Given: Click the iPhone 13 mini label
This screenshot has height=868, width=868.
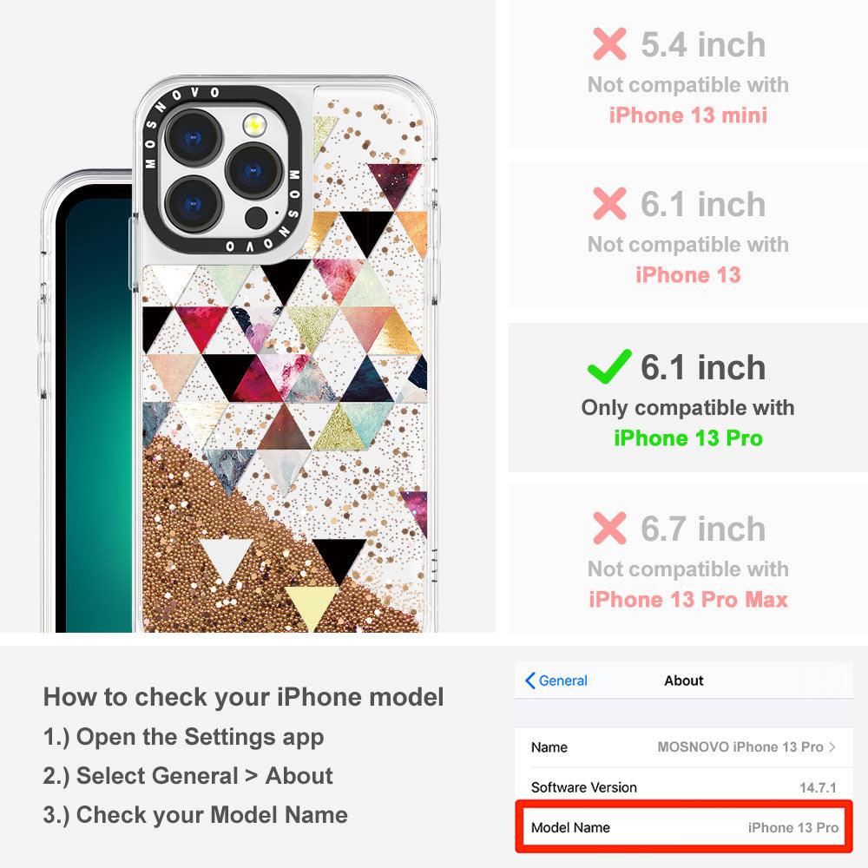Looking at the screenshot, I should (688, 115).
